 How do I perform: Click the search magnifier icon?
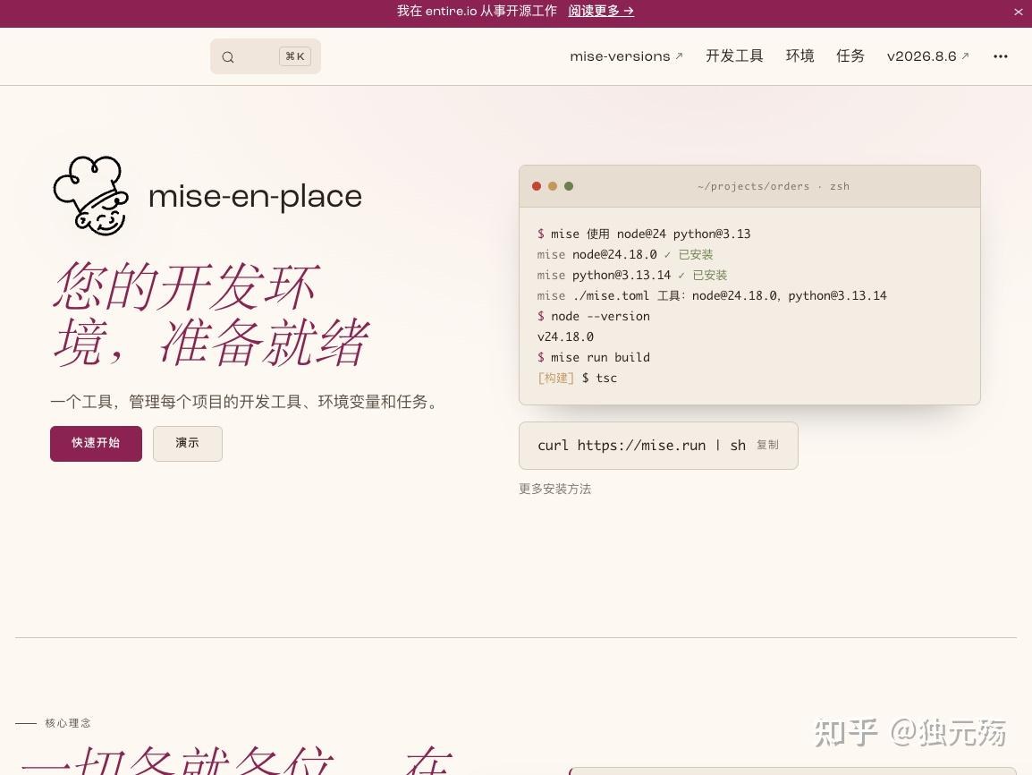228,57
